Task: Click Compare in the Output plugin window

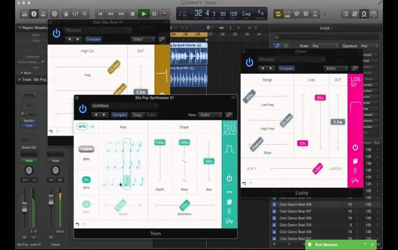Action: click(x=286, y=69)
